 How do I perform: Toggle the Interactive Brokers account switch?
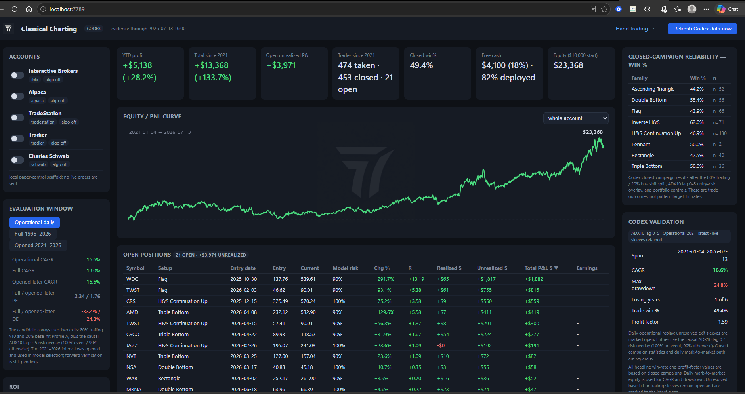pyautogui.click(x=17, y=75)
